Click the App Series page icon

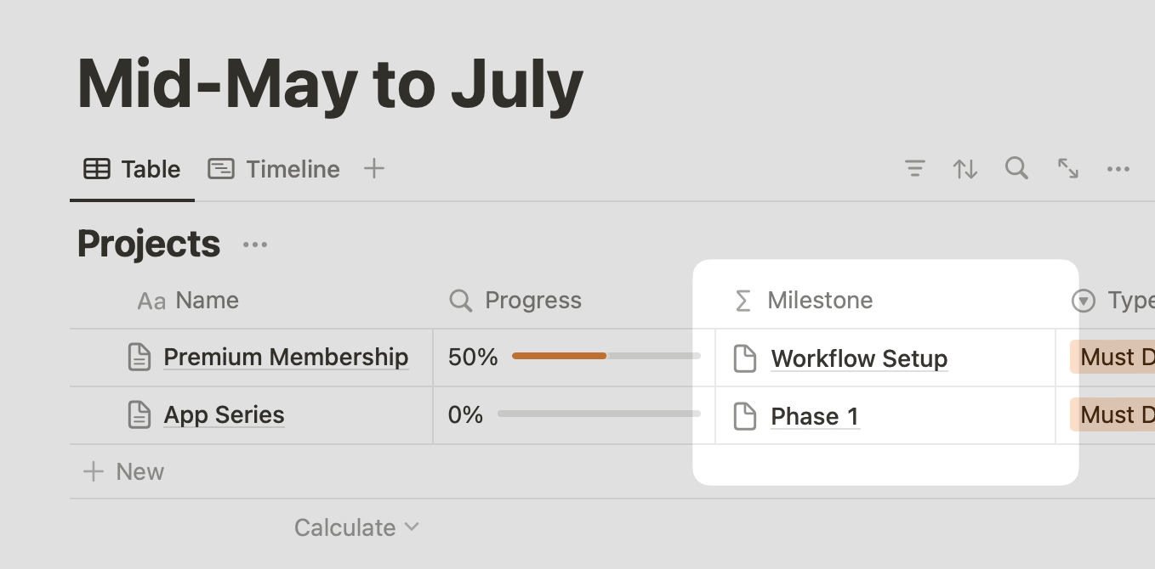click(139, 415)
